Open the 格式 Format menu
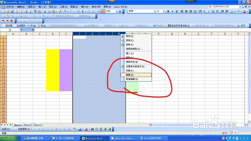The height and width of the screenshot is (141, 251). [53, 7]
